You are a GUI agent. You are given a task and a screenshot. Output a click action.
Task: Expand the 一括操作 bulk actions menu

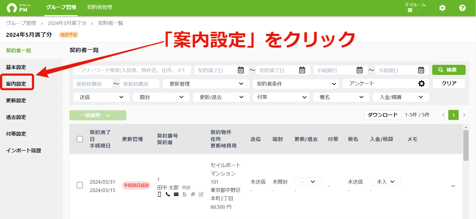[x=98, y=115]
